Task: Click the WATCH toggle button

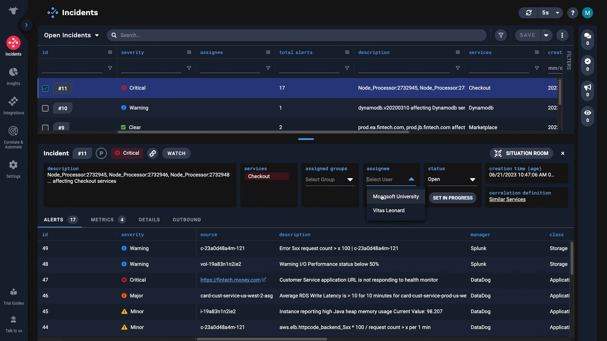Action: coord(176,153)
